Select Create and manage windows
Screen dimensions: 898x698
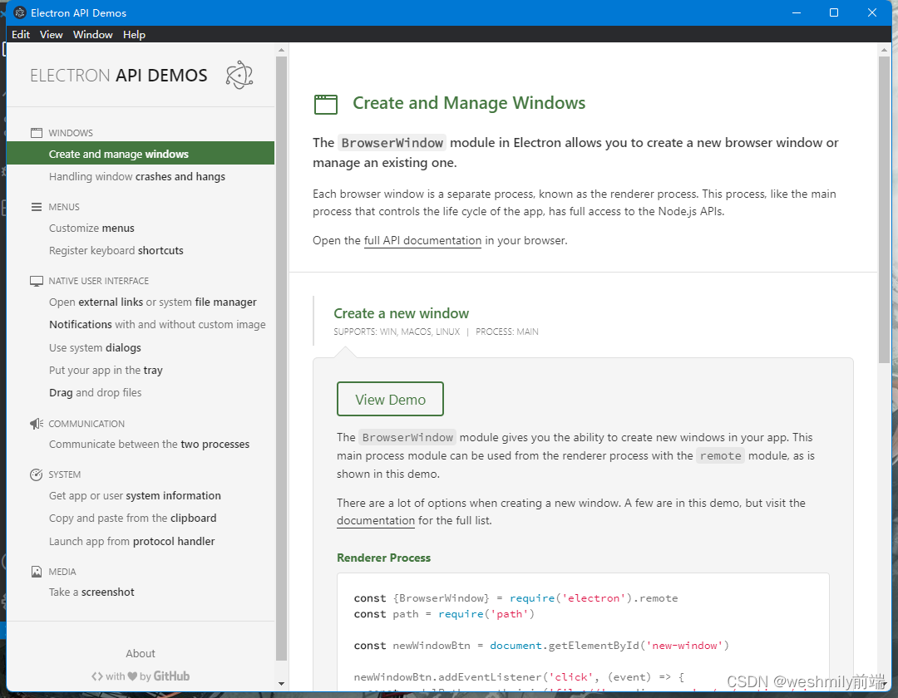tap(141, 154)
